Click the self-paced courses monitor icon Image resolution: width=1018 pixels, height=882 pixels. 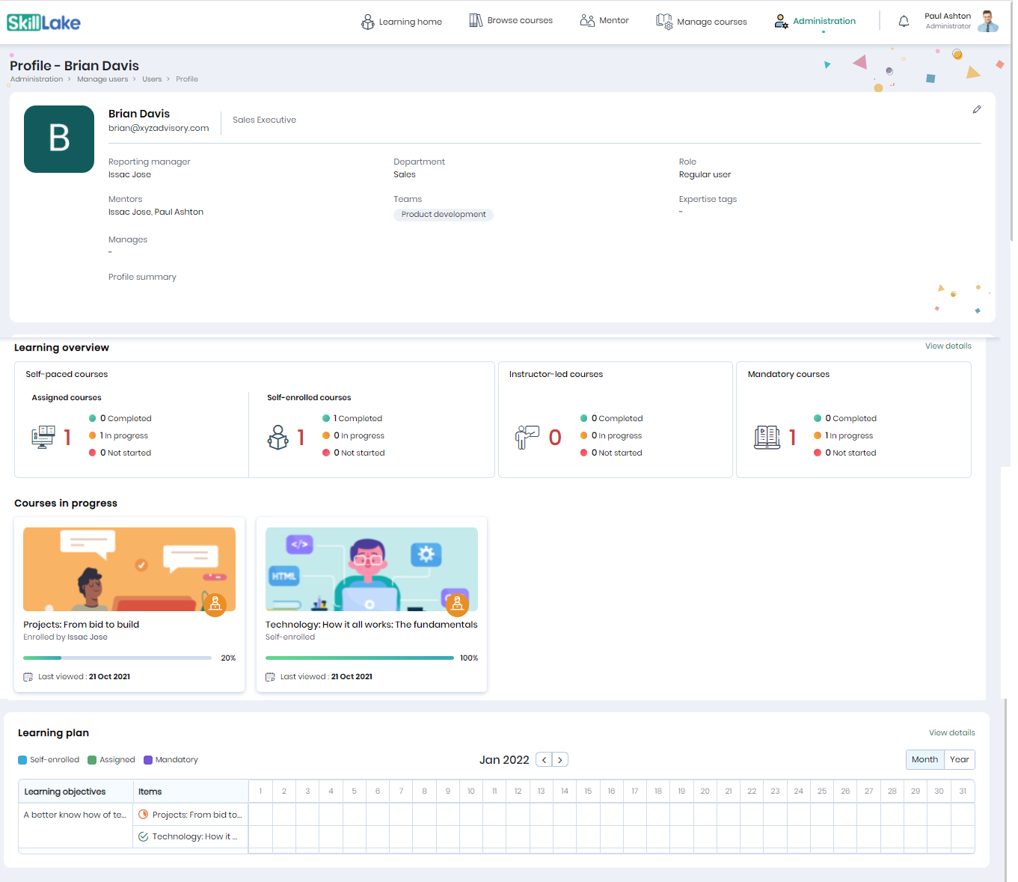(x=43, y=436)
